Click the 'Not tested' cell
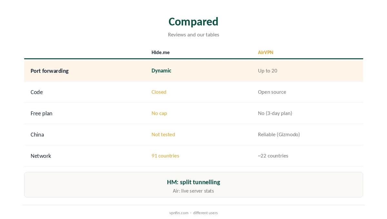This screenshot has height=219, width=387. click(x=163, y=134)
